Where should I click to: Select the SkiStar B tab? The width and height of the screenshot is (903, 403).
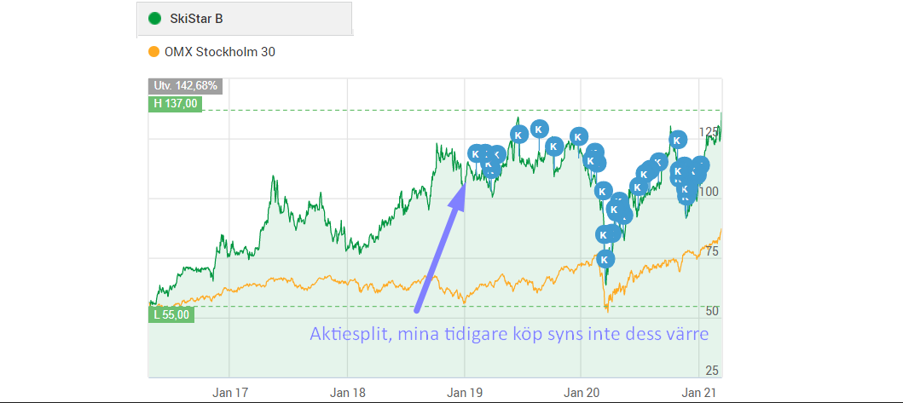click(244, 18)
